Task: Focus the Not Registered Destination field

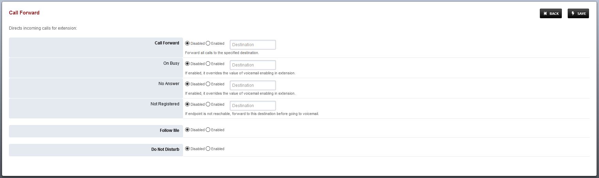Action: tap(253, 106)
